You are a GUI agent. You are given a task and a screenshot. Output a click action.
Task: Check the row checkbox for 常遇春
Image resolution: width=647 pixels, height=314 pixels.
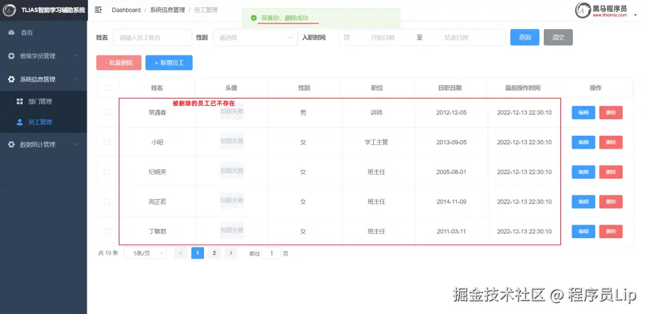(x=107, y=112)
